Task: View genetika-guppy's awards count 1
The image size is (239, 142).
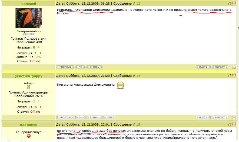Action: point(34,101)
